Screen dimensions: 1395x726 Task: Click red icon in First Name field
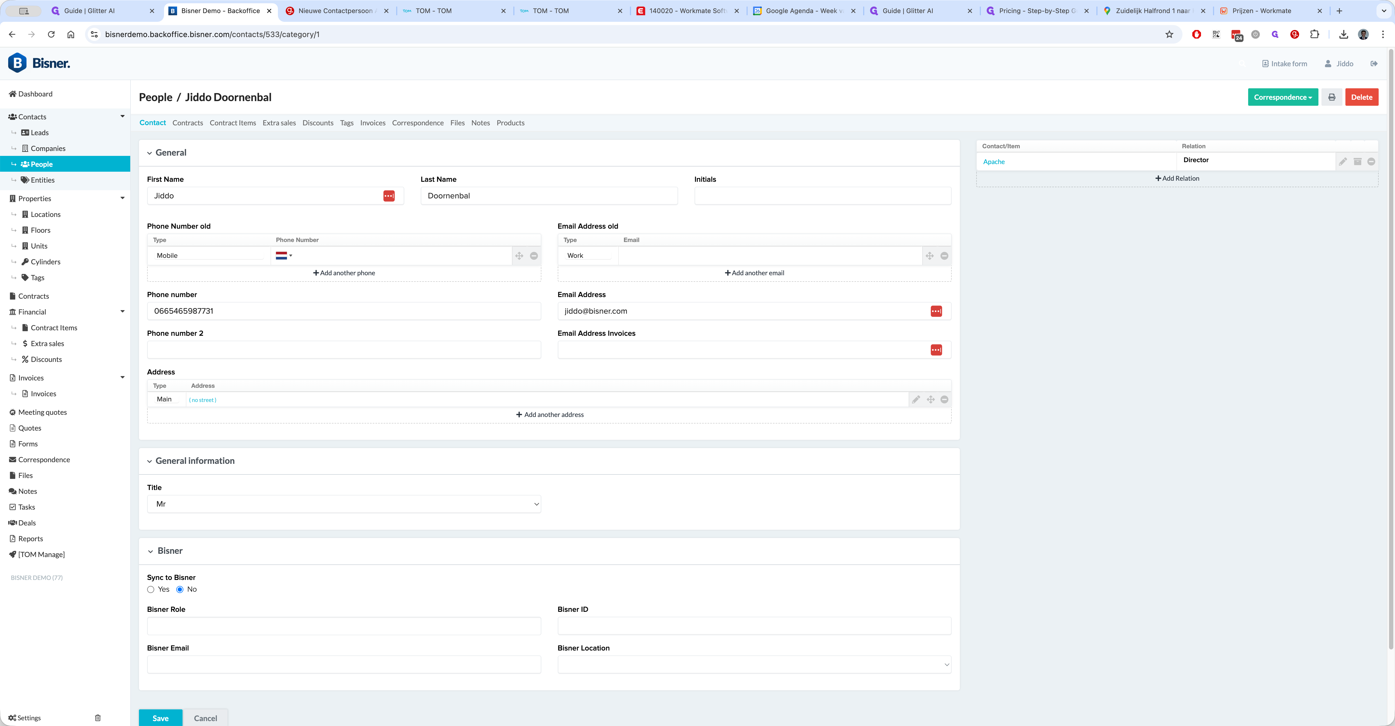pyautogui.click(x=389, y=196)
